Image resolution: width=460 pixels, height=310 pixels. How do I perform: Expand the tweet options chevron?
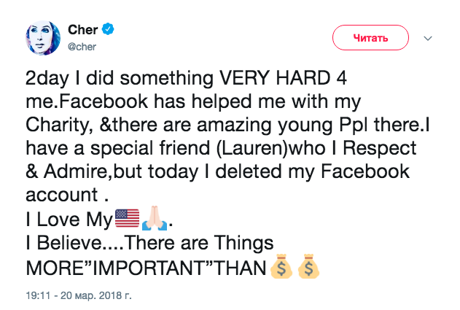point(428,38)
